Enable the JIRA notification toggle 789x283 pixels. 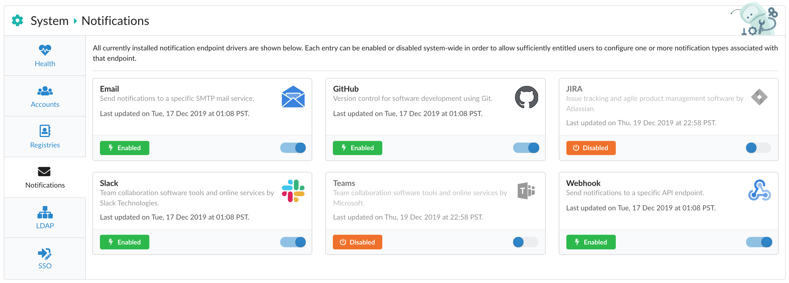point(758,148)
